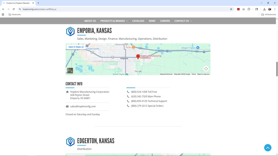Click the map camera controls icon
278x156 pixels.
(x=206, y=69)
